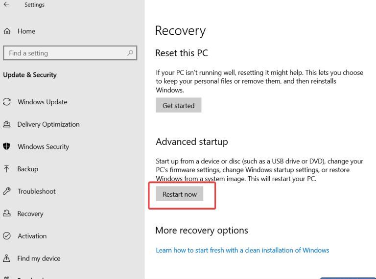
Task: Click the Activation checkmark circle icon
Action: (7, 236)
